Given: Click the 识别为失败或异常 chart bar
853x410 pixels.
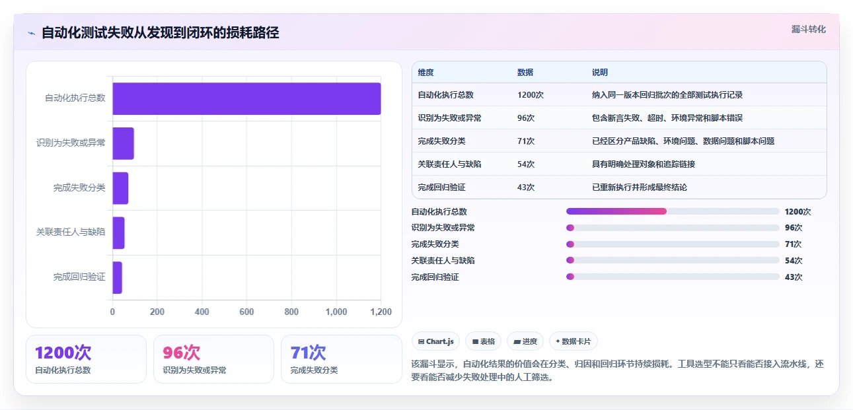Looking at the screenshot, I should [x=123, y=143].
